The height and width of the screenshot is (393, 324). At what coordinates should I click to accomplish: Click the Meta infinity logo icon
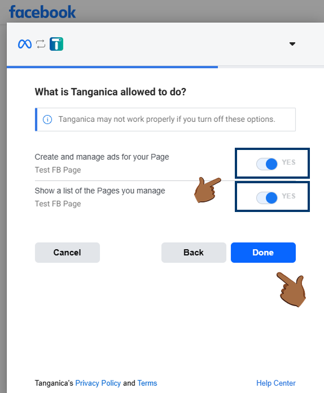(25, 44)
